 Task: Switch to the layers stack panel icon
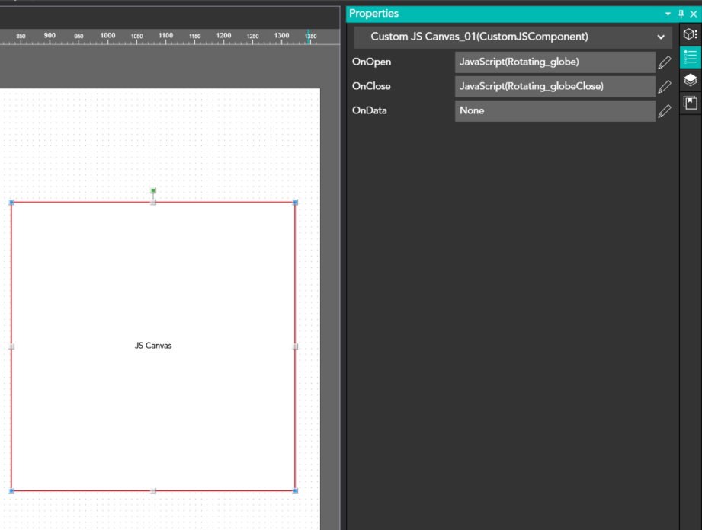coord(690,80)
